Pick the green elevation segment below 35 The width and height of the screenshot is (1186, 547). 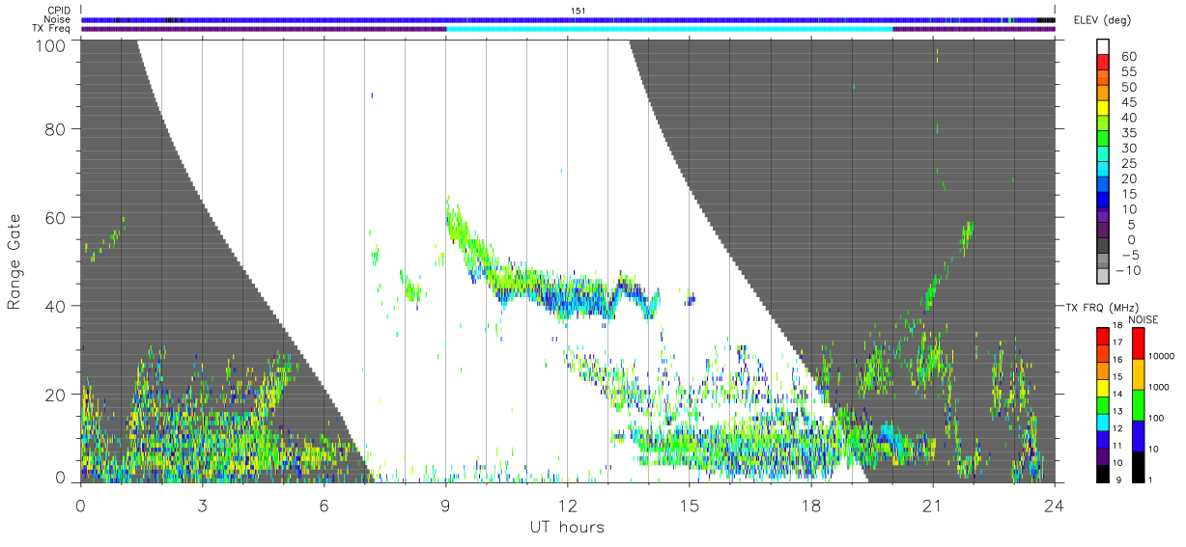(1103, 138)
